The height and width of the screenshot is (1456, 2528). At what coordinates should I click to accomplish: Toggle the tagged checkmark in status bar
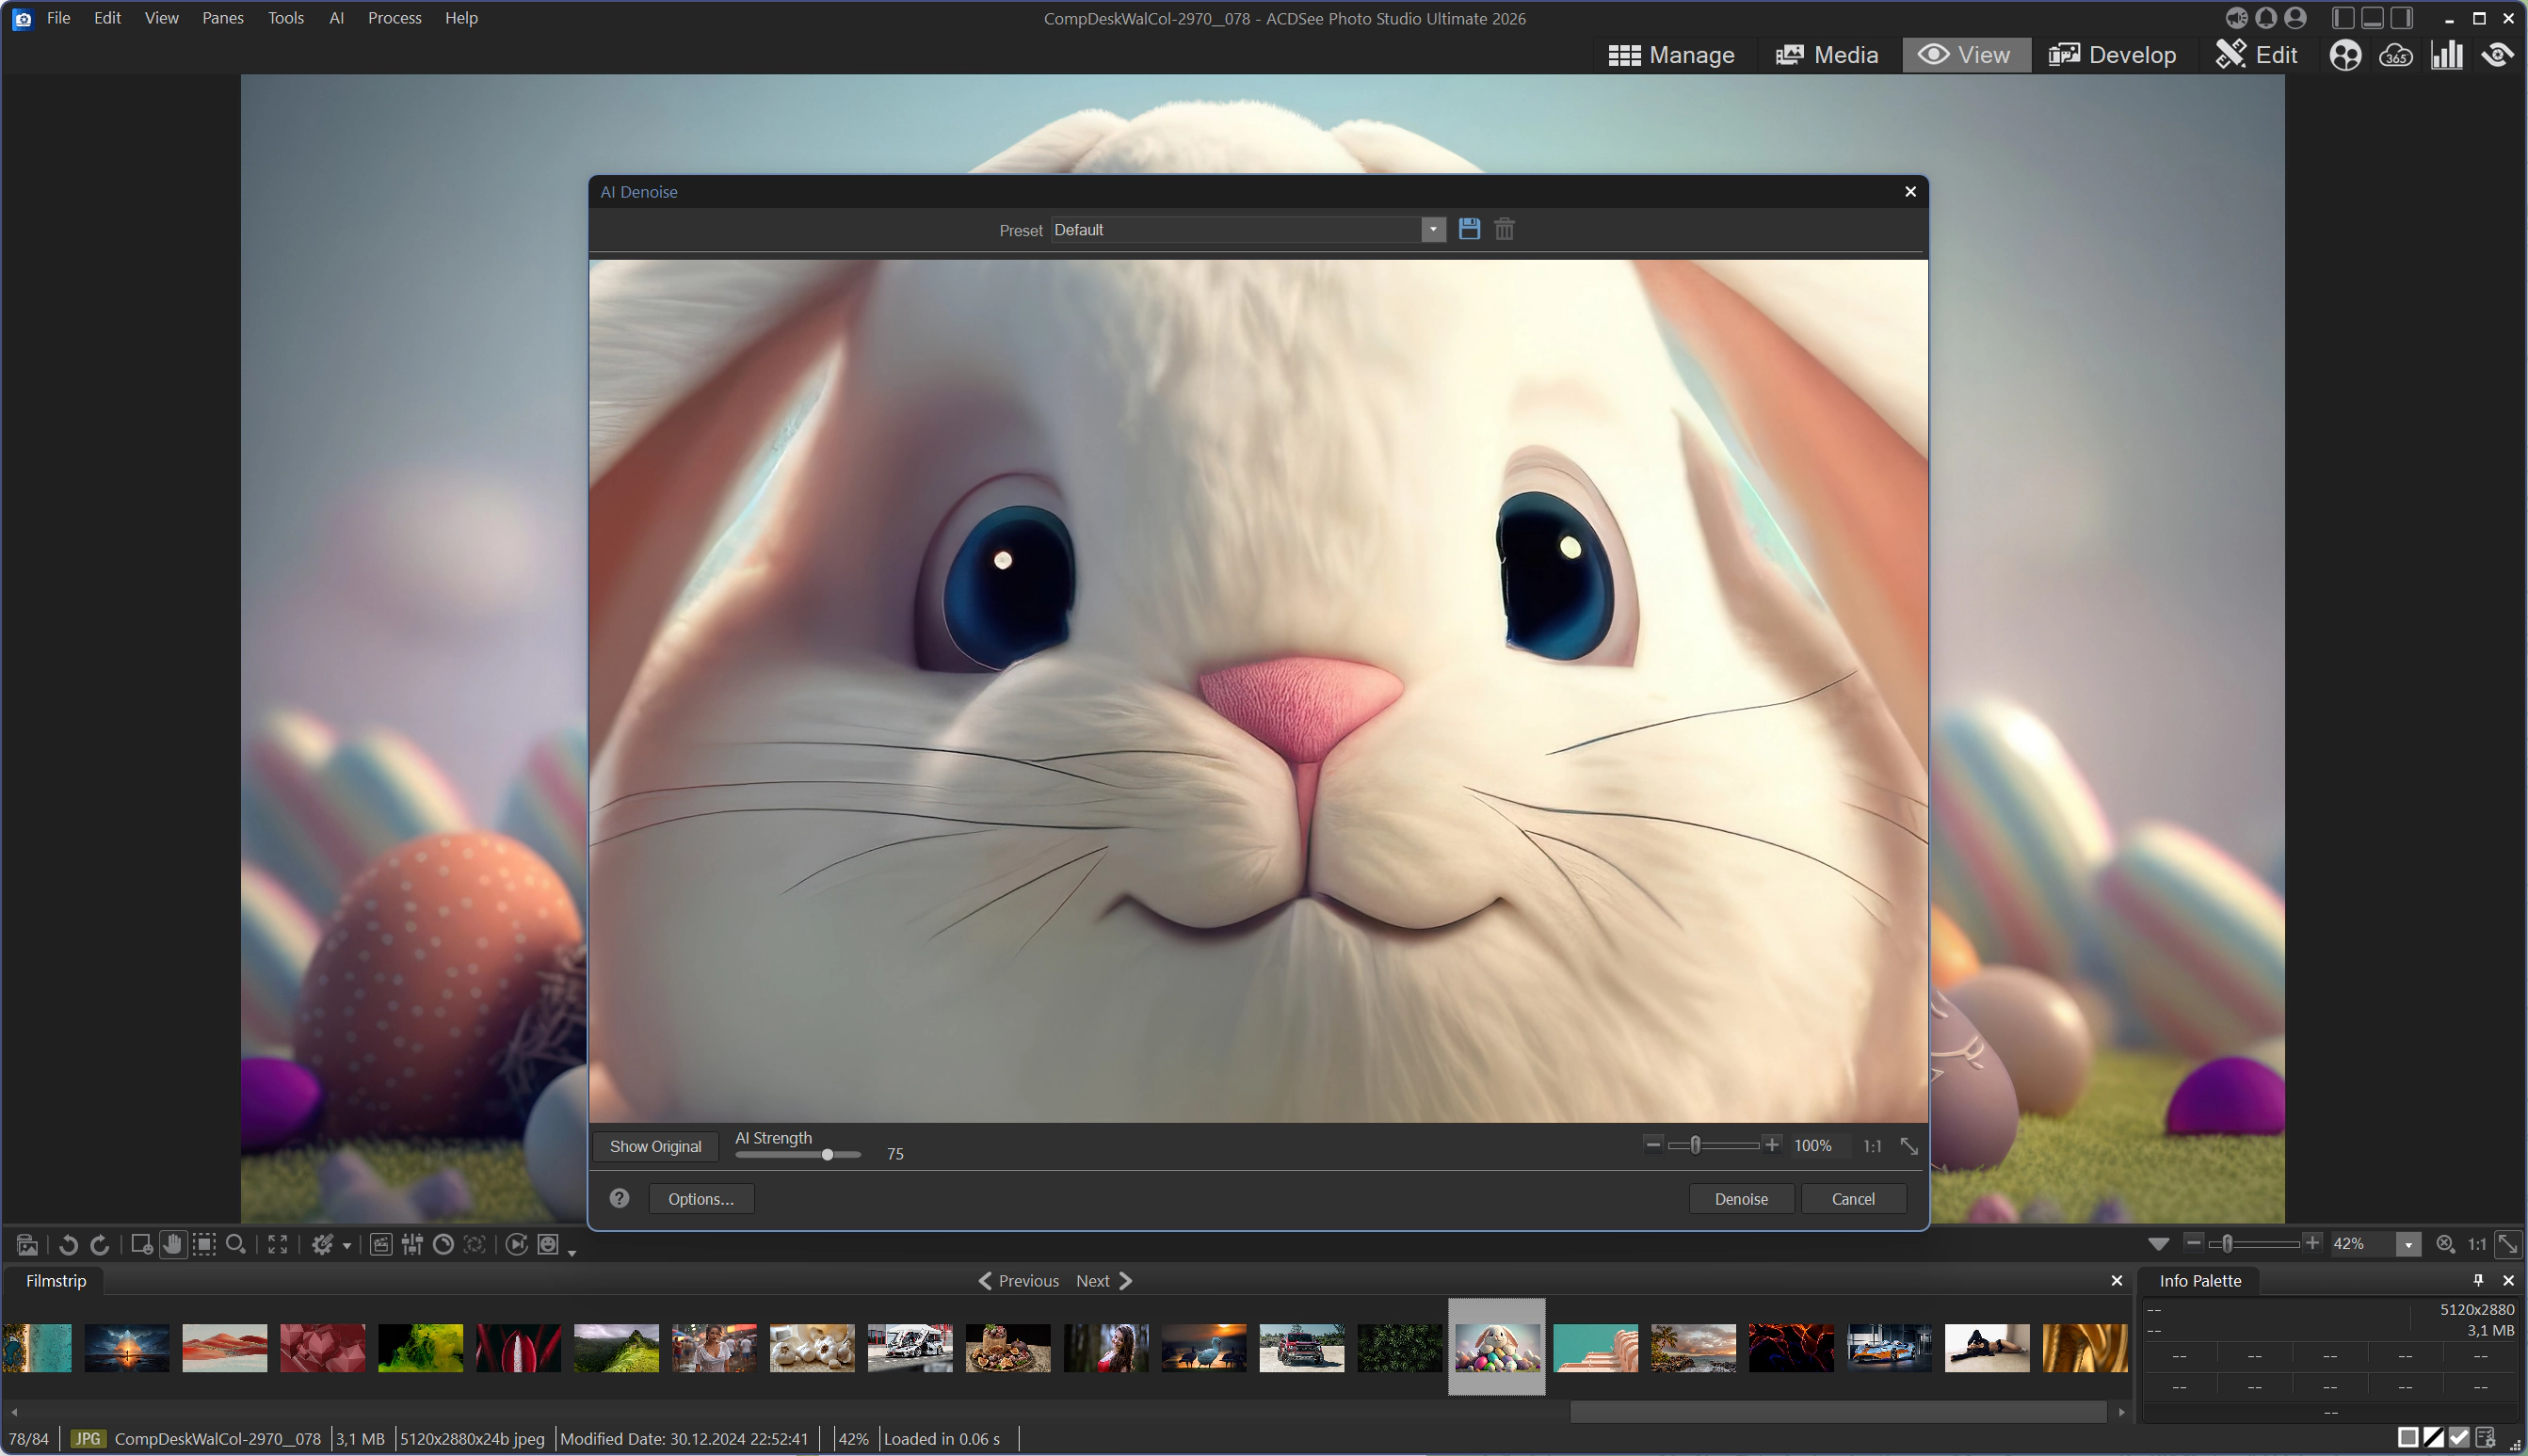click(2459, 1438)
